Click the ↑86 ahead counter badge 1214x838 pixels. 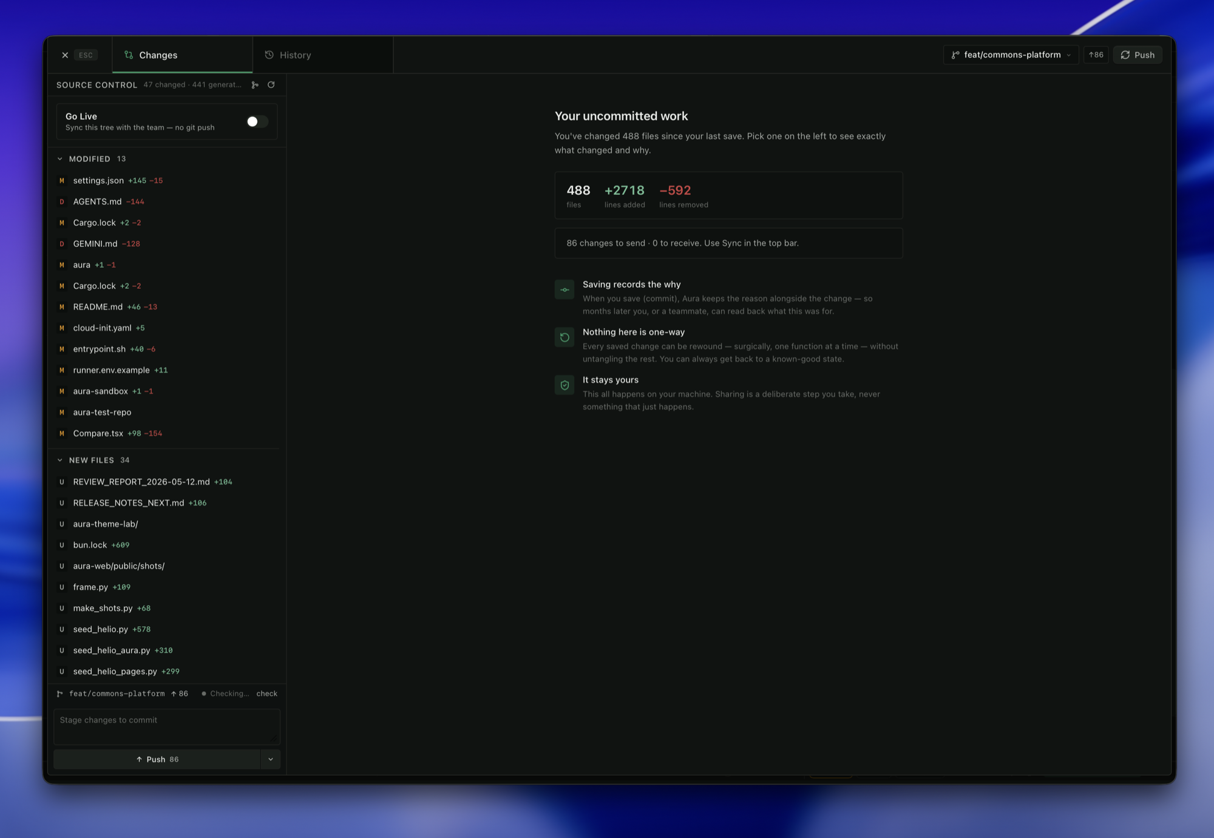tap(1096, 55)
